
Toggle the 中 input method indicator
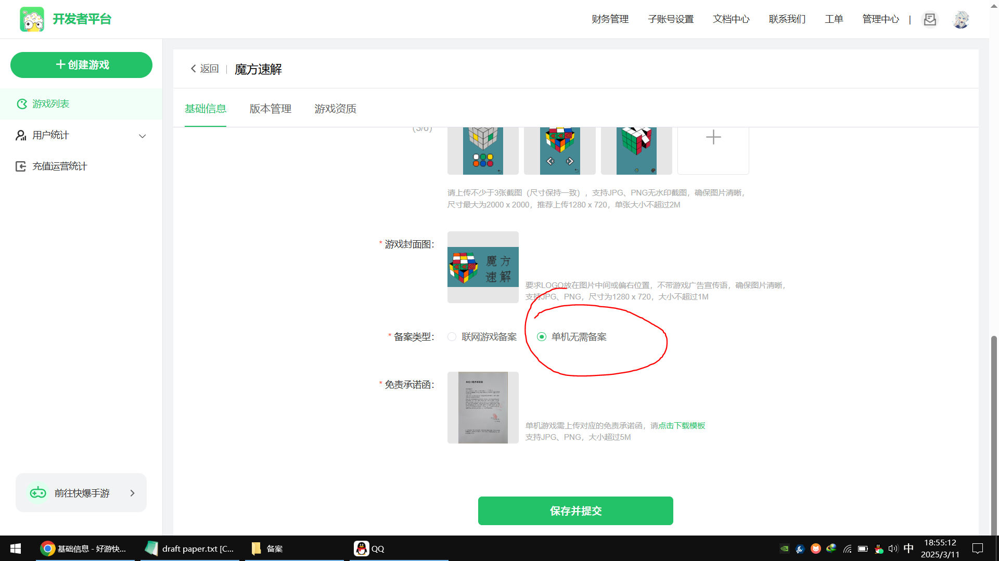[x=908, y=549]
